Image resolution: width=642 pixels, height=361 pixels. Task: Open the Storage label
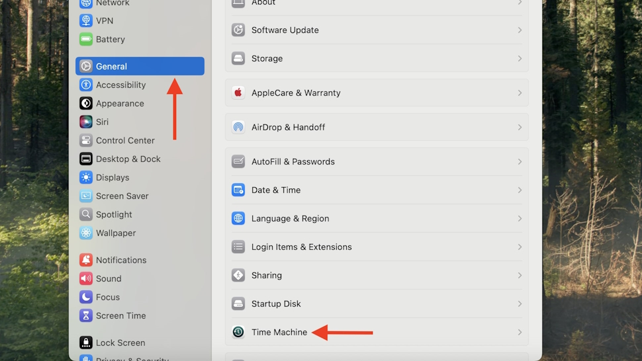click(267, 58)
